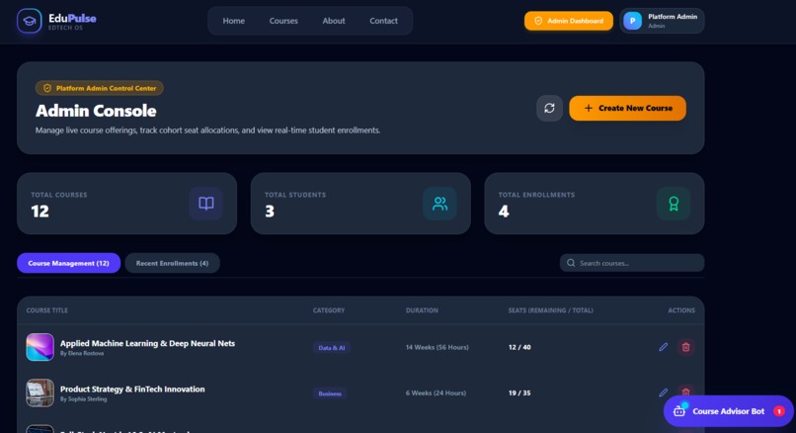Click the red notification badge on Advisor Bot
Image resolution: width=796 pixels, height=433 pixels.
pos(779,411)
